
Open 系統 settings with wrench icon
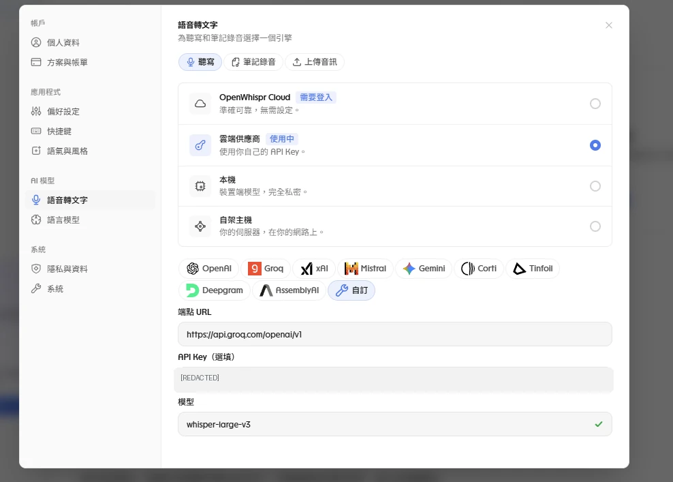pos(90,288)
